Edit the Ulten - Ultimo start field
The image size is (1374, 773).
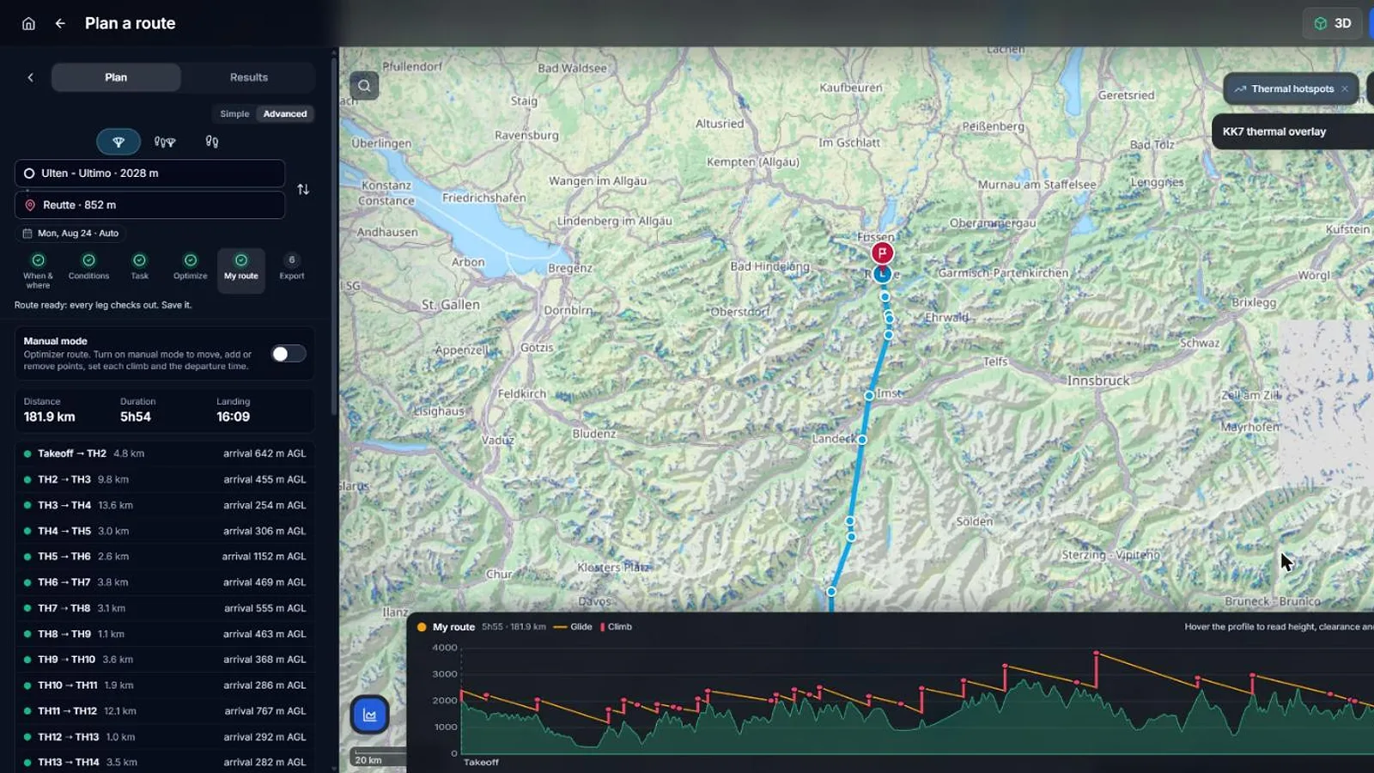[149, 173]
